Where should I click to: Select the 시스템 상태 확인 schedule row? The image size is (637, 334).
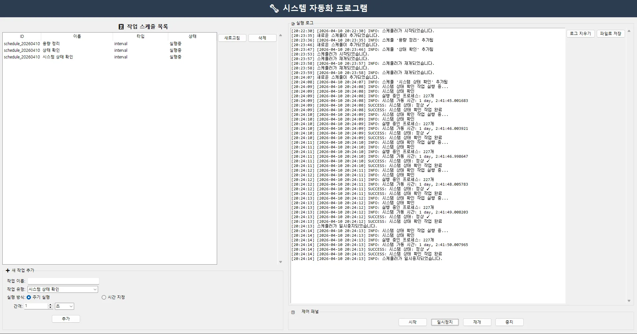point(110,57)
